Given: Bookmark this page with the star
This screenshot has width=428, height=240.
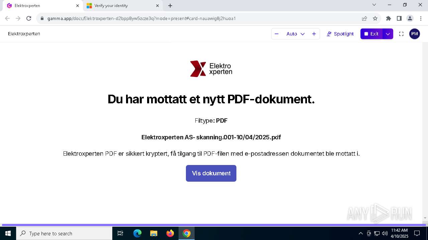Looking at the screenshot, I should [x=375, y=18].
